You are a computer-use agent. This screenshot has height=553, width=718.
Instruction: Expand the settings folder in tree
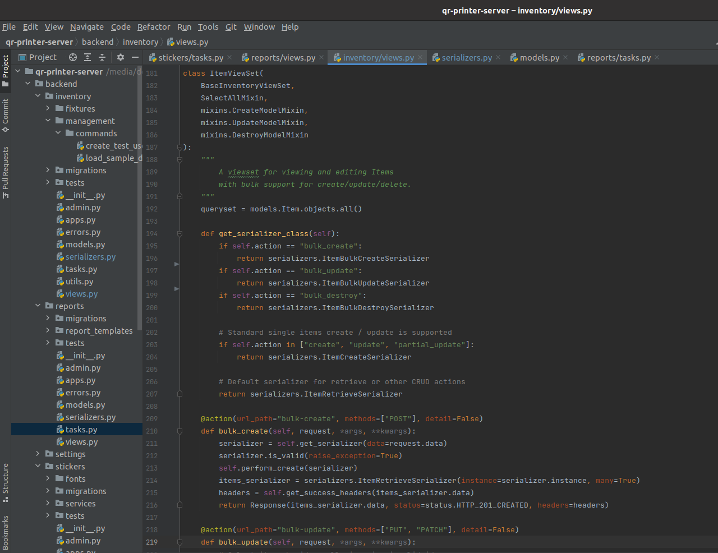pos(38,454)
